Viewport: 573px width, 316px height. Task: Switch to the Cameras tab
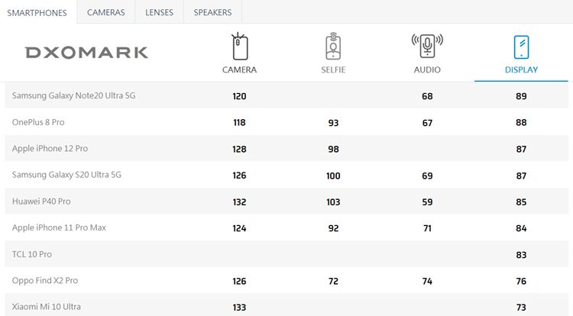click(106, 12)
